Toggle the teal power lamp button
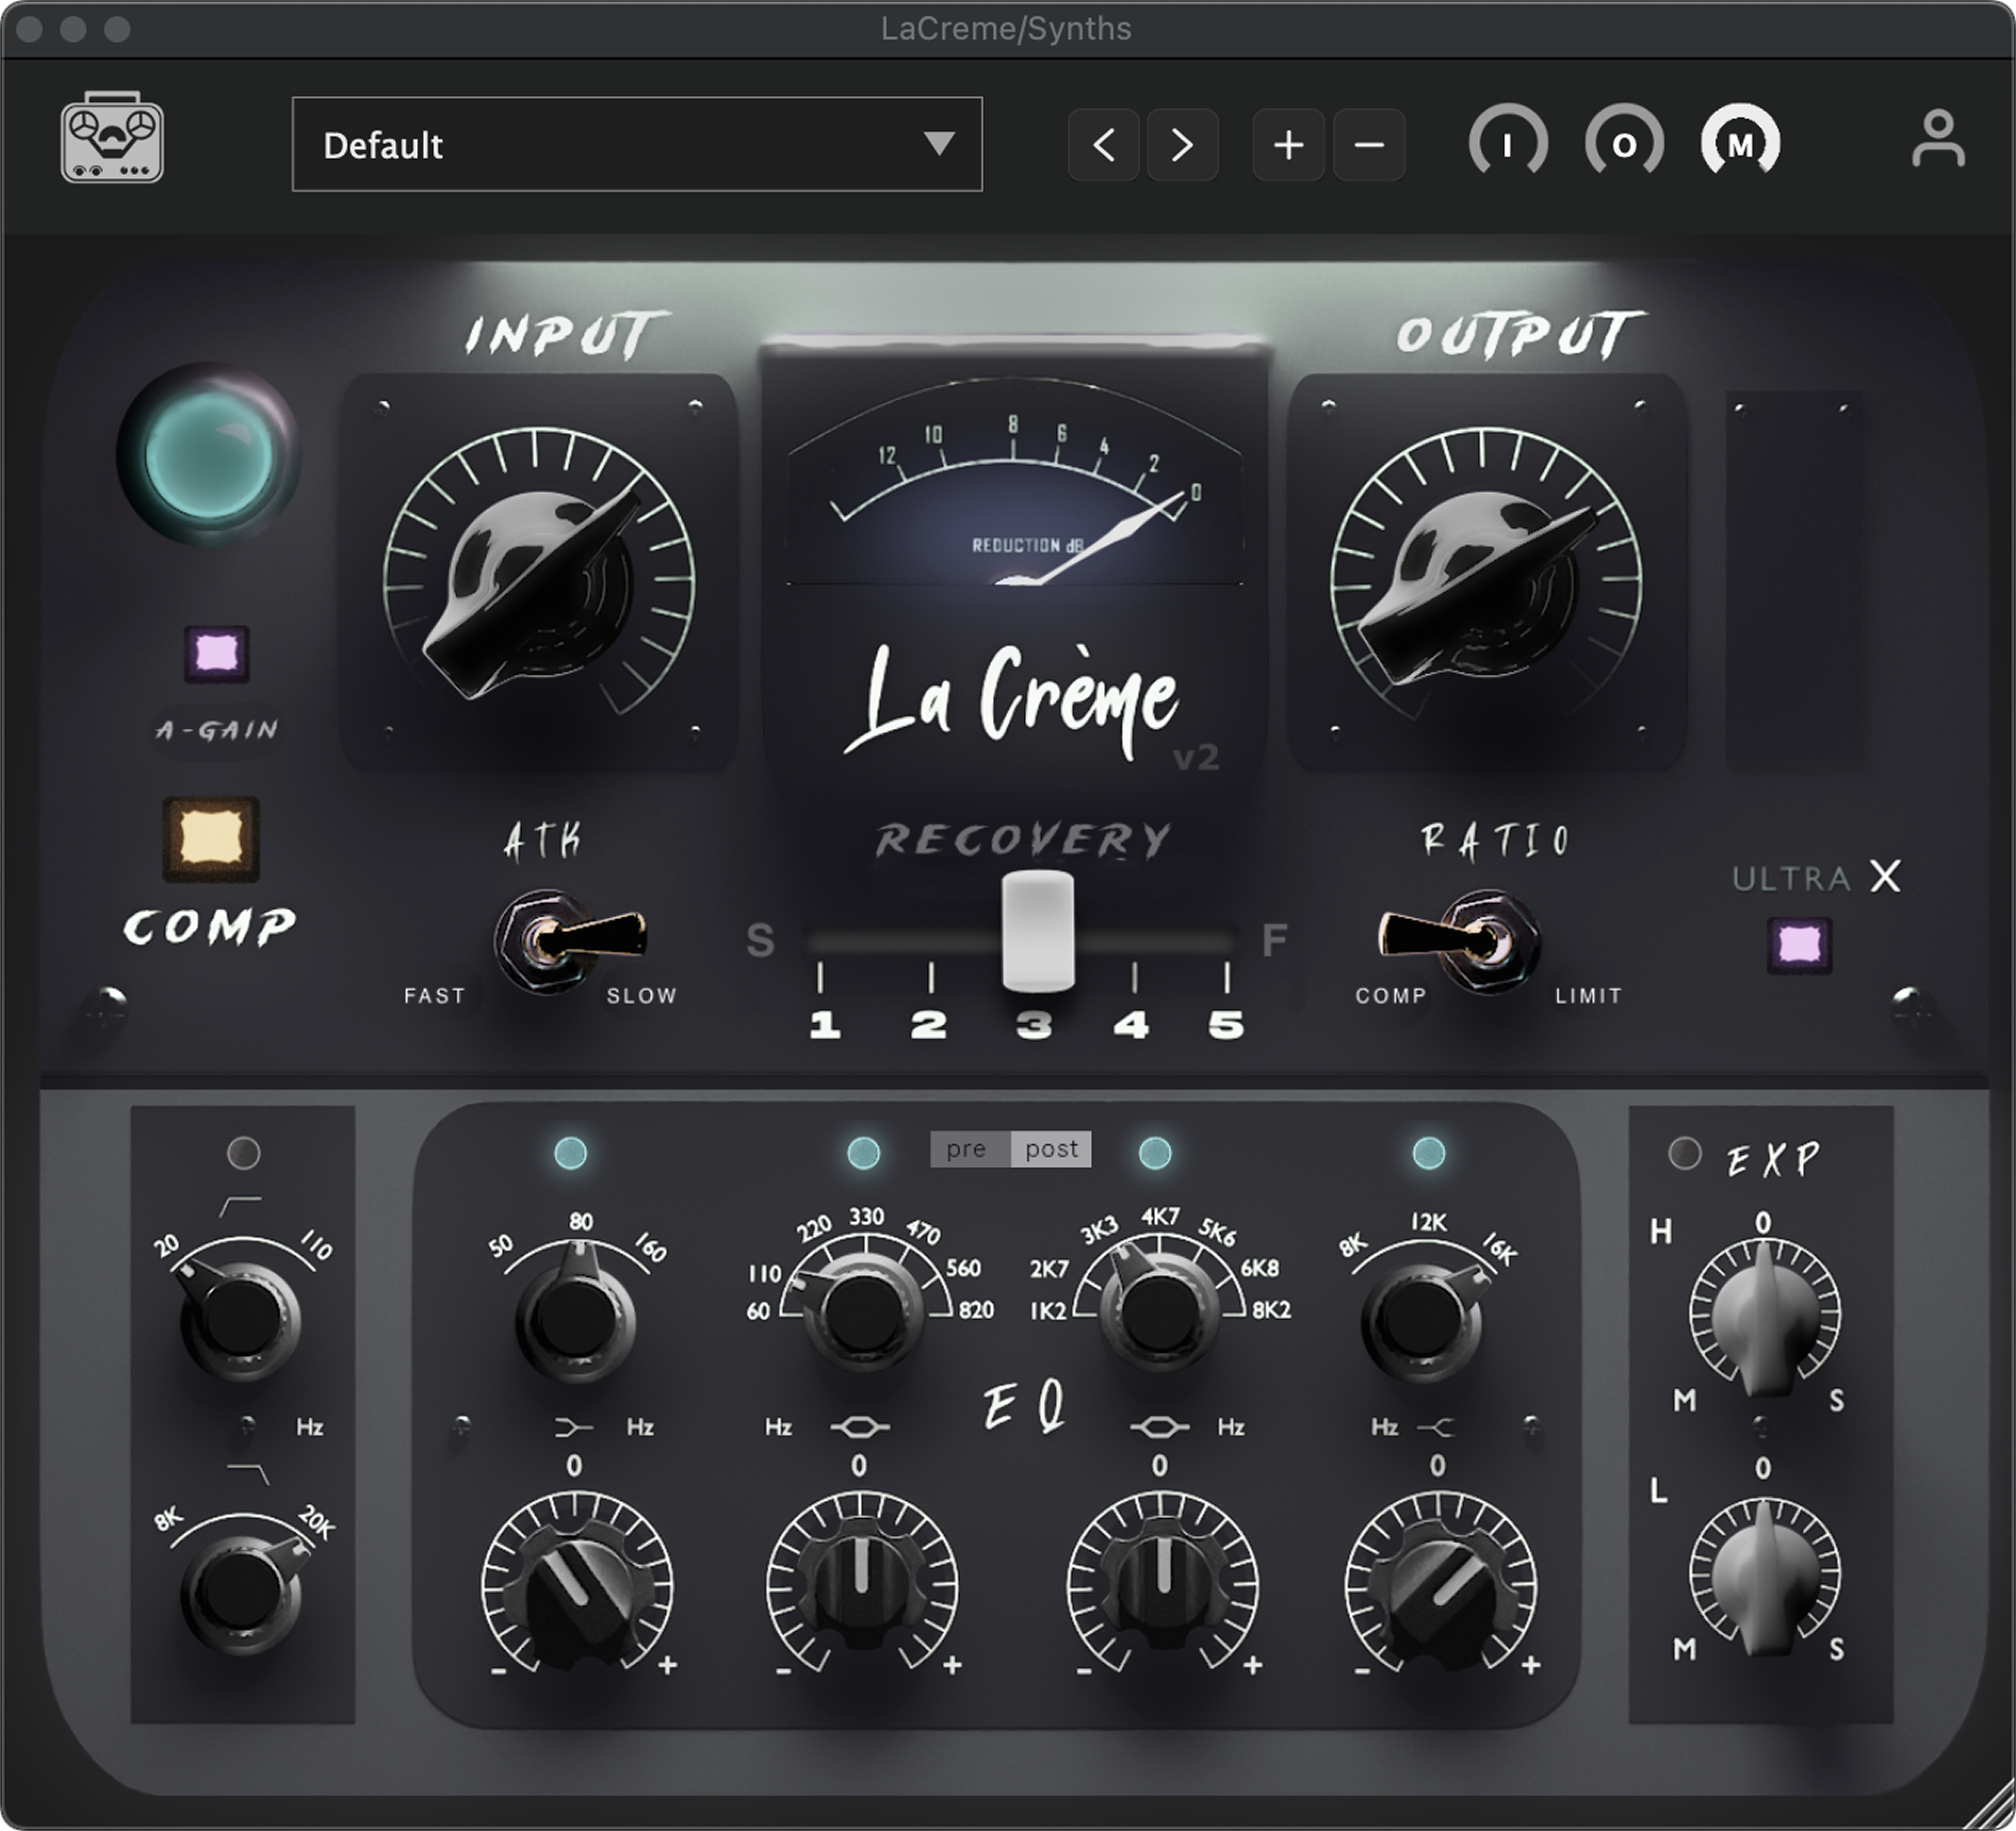This screenshot has height=1831, width=2016. pyautogui.click(x=209, y=455)
